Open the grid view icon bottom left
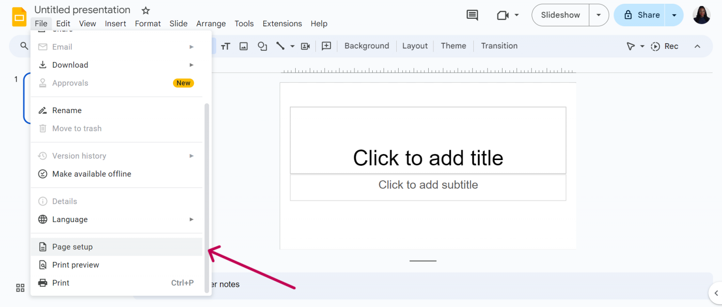This screenshot has height=307, width=722. point(20,288)
